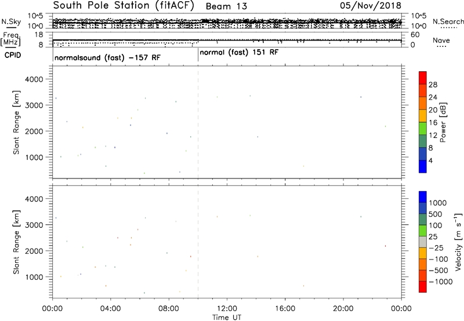Viewport: 464px width, 321px height.
Task: Click the 'Power [dB]' colorbar label
Action: [443, 122]
